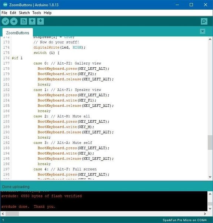Image resolution: width=213 pixels, height=223 pixels.
Task: Click the code editor vertical scrollbar thumb
Action: click(210, 142)
